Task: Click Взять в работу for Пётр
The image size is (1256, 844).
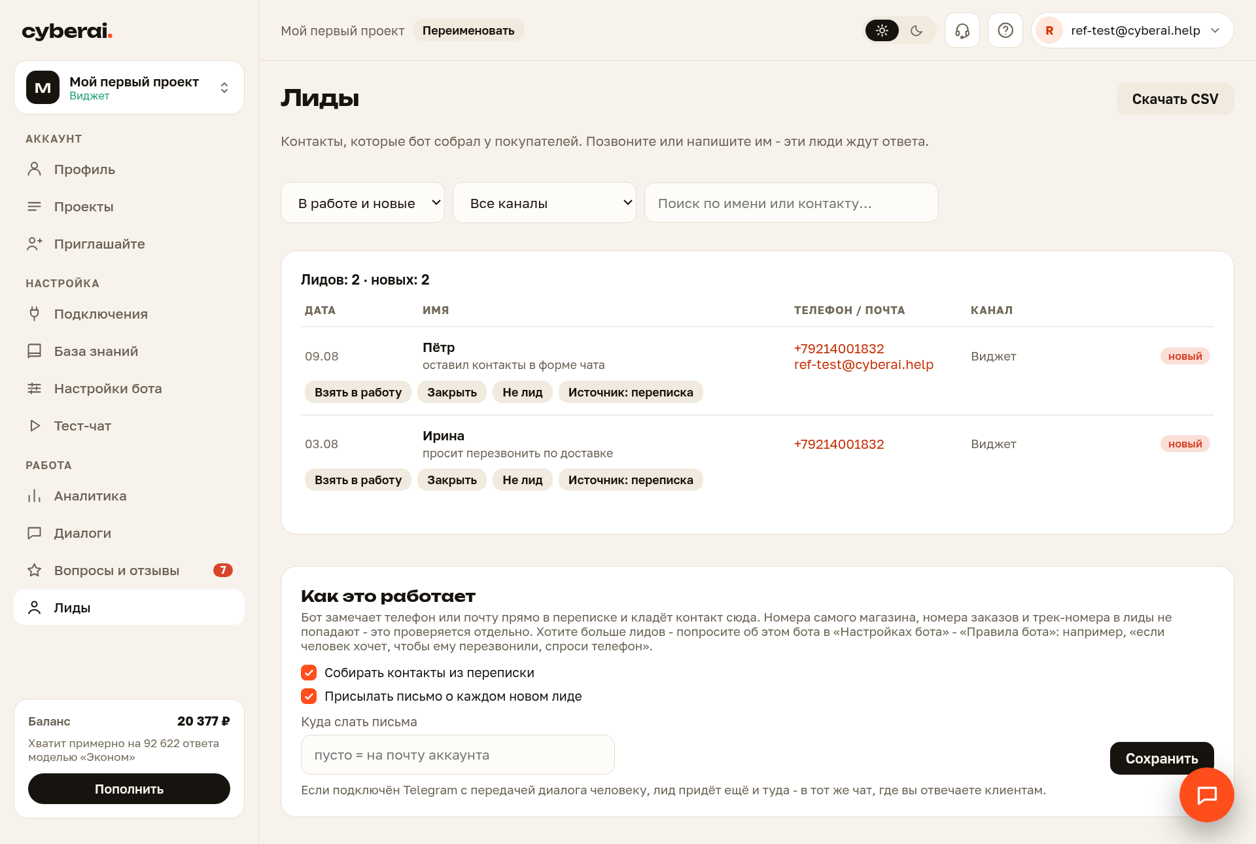Action: [x=358, y=392]
